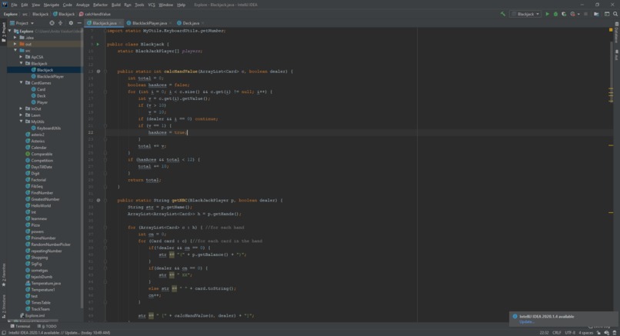
Task: Click the line:column 22:32 indicator
Action: (544, 333)
